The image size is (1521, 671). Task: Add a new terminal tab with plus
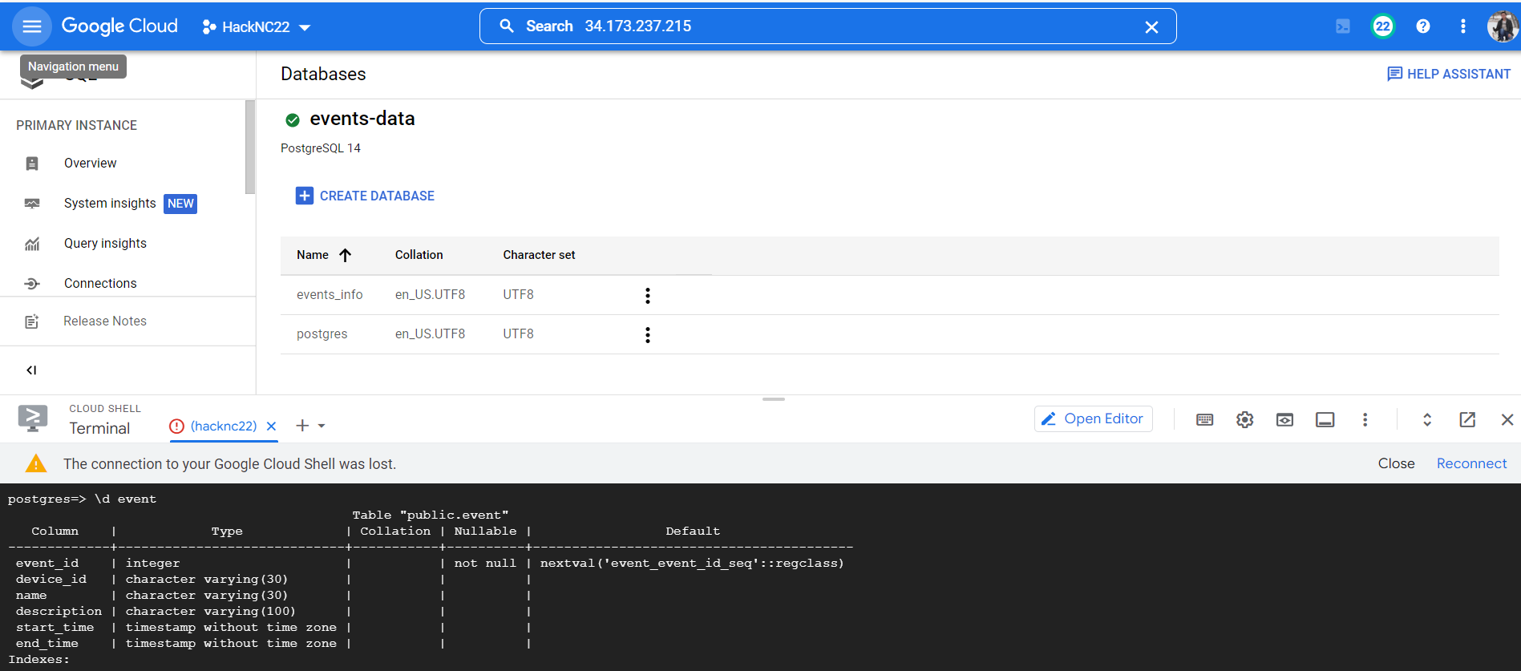coord(302,426)
